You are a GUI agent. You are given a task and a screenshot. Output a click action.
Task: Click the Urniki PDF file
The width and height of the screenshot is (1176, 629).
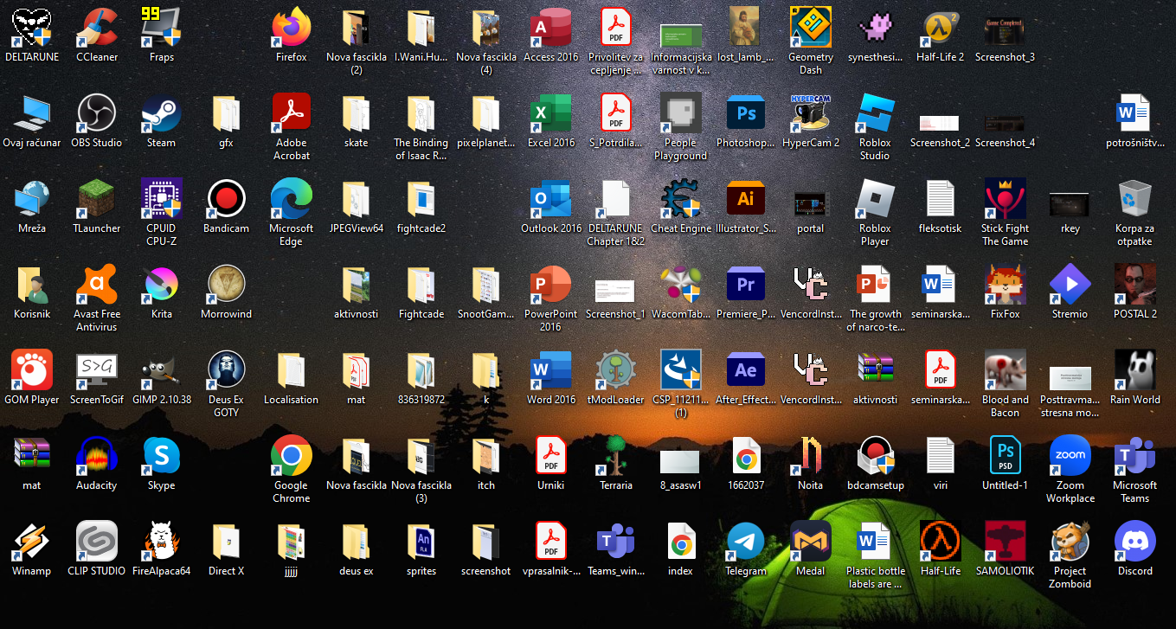click(551, 457)
